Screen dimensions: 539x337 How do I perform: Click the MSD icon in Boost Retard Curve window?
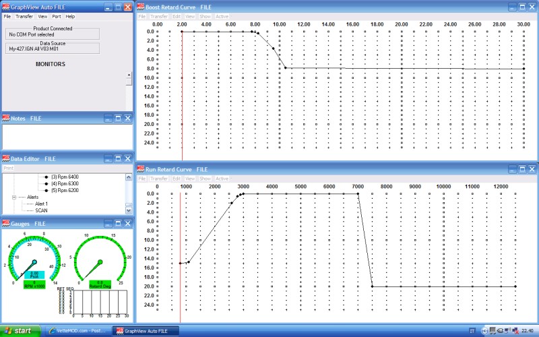pos(141,6)
